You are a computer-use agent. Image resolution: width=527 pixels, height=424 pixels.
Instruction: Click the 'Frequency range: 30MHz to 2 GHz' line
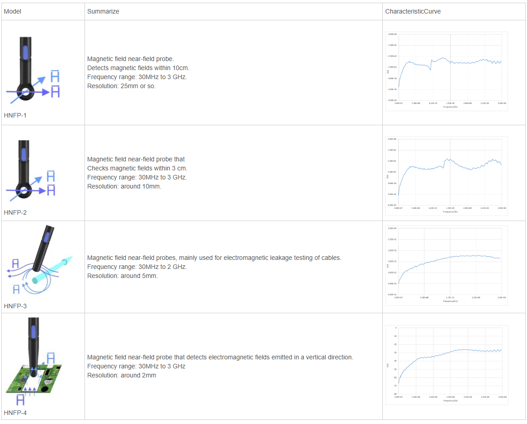137,267
